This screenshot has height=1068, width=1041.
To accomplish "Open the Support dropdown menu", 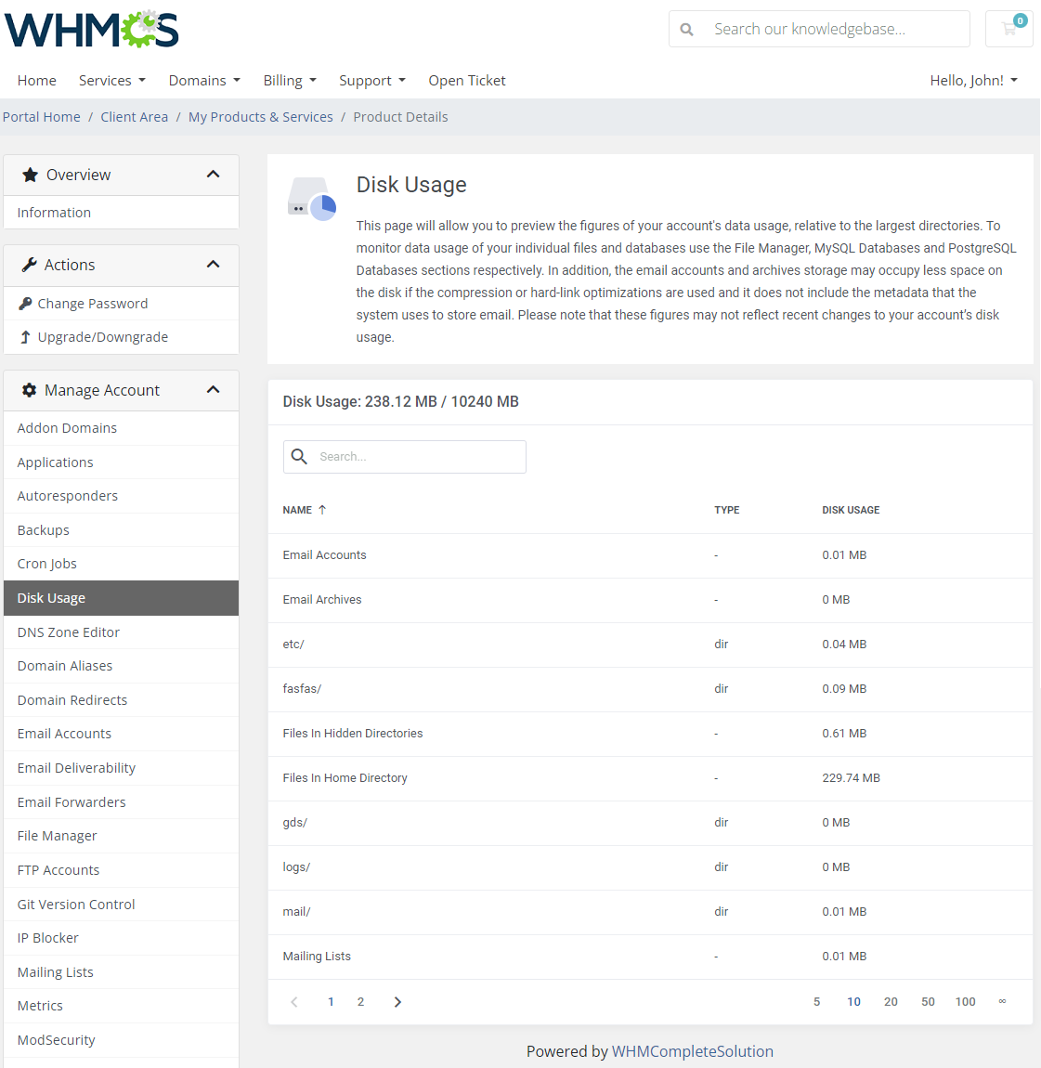I will pos(372,81).
